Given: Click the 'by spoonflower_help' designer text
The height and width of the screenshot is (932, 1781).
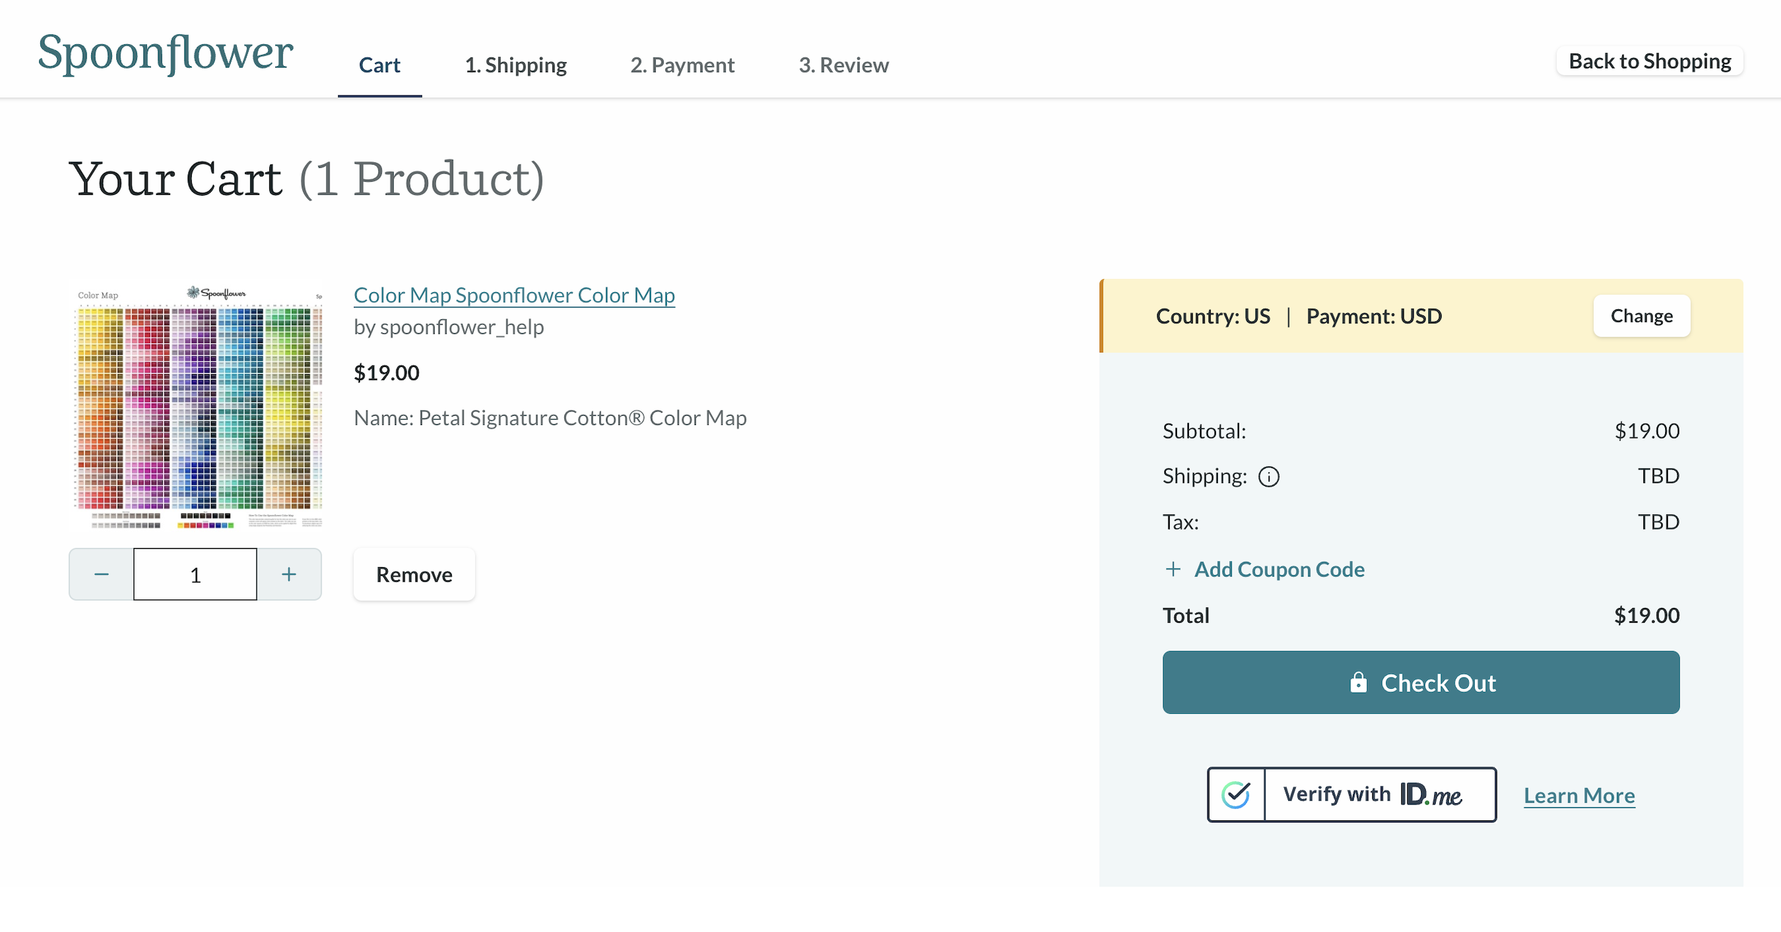Looking at the screenshot, I should pyautogui.click(x=449, y=327).
